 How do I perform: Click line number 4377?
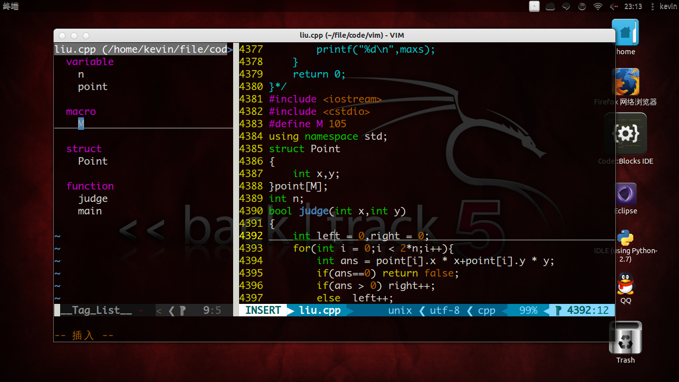click(x=251, y=49)
